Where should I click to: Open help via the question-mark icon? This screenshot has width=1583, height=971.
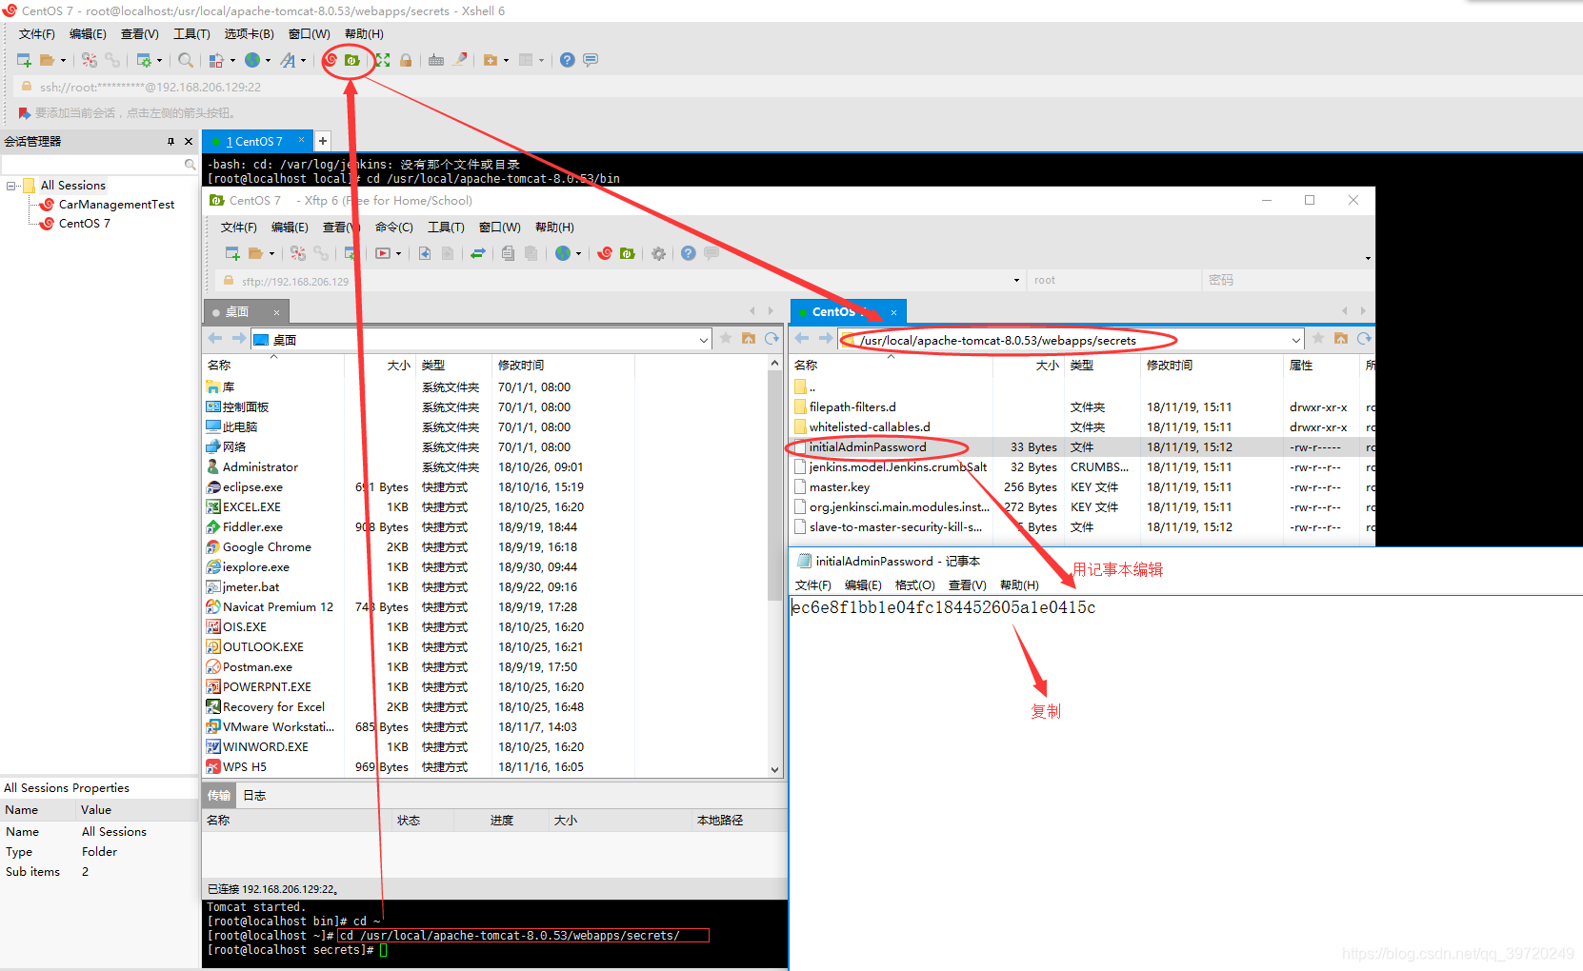(x=567, y=60)
